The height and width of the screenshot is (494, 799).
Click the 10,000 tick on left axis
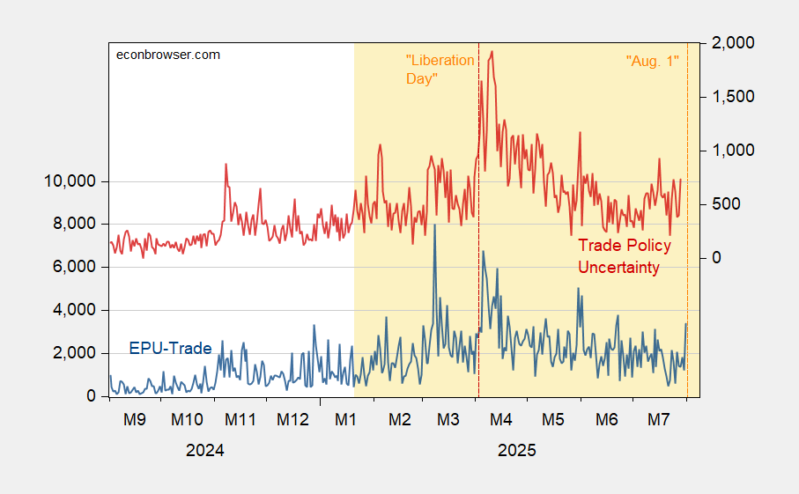tap(69, 181)
